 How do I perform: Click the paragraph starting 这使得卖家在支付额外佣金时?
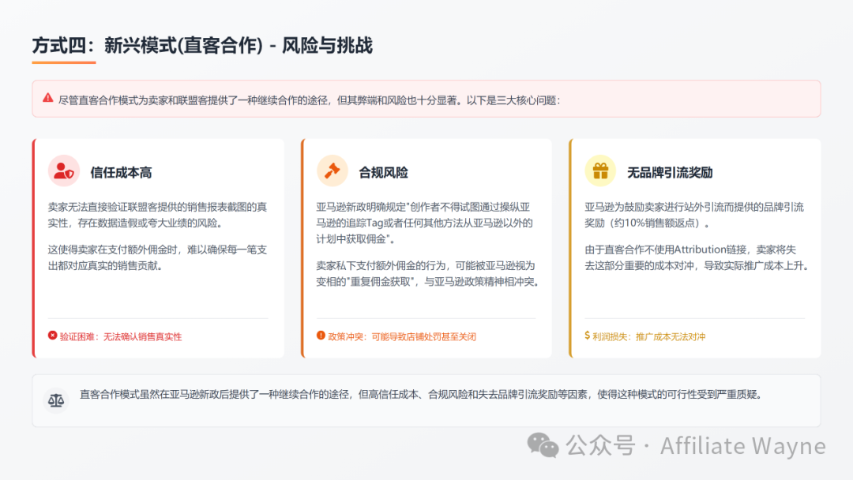(x=157, y=257)
